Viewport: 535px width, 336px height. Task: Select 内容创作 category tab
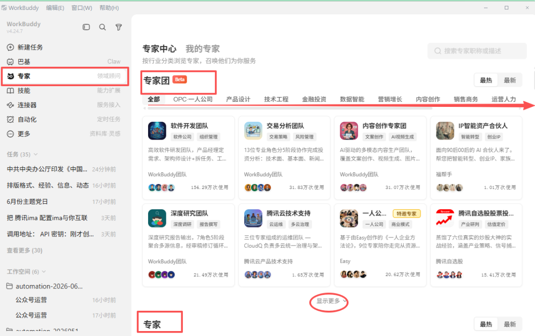(428, 99)
